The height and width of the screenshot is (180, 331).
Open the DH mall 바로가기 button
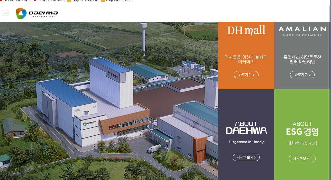pyautogui.click(x=246, y=75)
